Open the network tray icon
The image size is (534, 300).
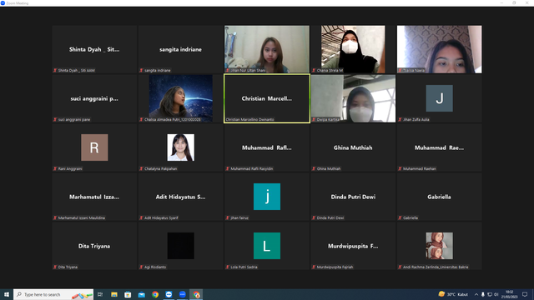(490, 294)
